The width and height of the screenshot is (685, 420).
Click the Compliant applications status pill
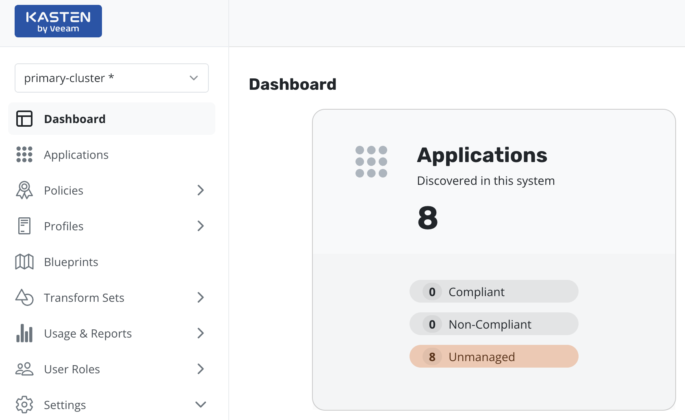(494, 292)
